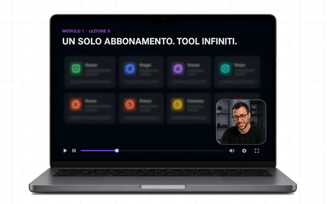Screen dimensions: 327x204
Task: Click the orange-red icon beneath the green icon
Action: click(x=75, y=104)
